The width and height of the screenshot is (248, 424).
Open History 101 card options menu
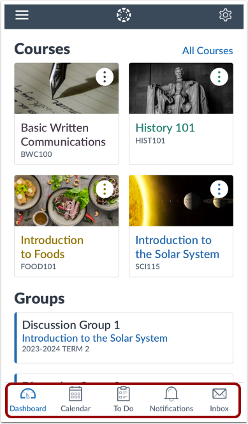pos(219,77)
